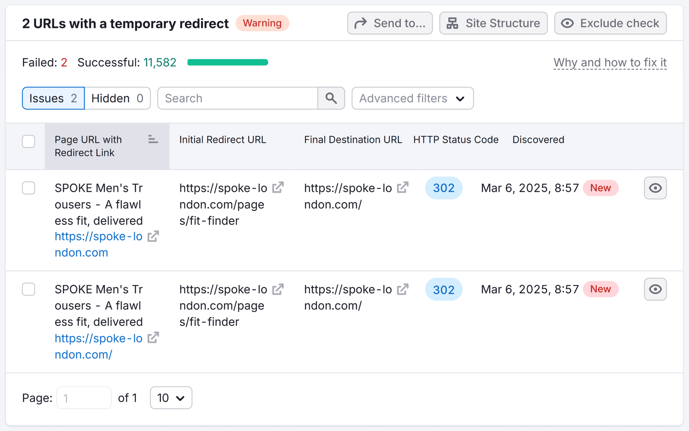The image size is (689, 431).
Task: Select the checkbox for the first URL row
Action: 29,188
